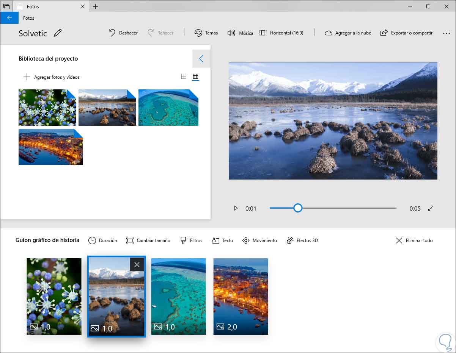
Task: Click the pencil icon to rename Solvetic
Action: click(58, 33)
